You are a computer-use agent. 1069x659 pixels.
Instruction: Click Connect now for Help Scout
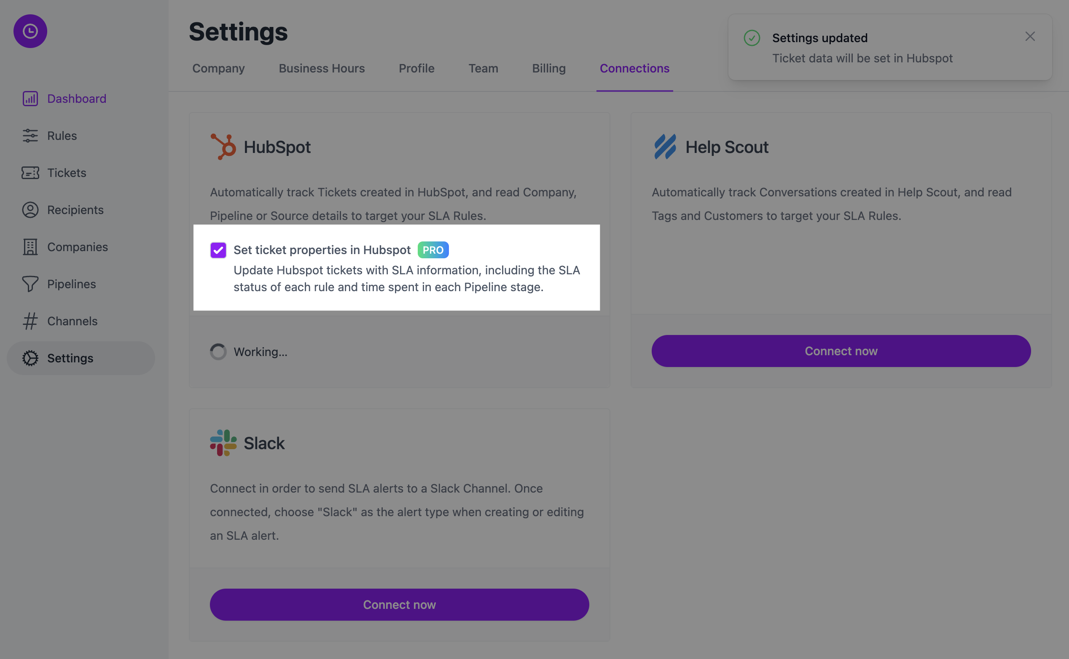pyautogui.click(x=841, y=351)
